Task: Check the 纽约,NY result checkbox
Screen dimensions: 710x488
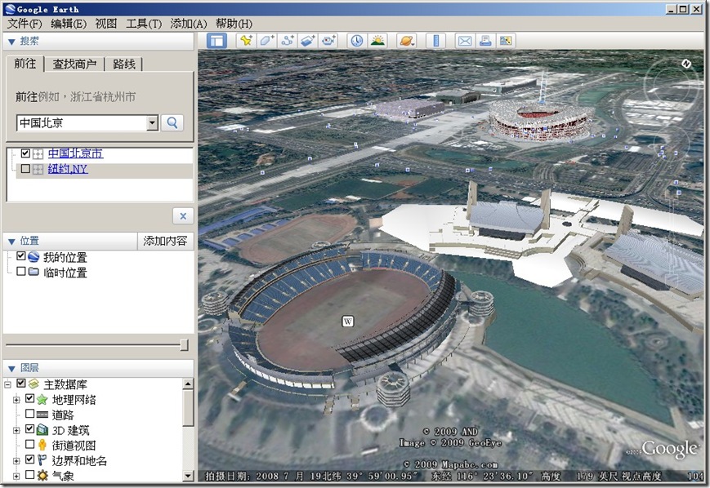Action: click(x=25, y=169)
